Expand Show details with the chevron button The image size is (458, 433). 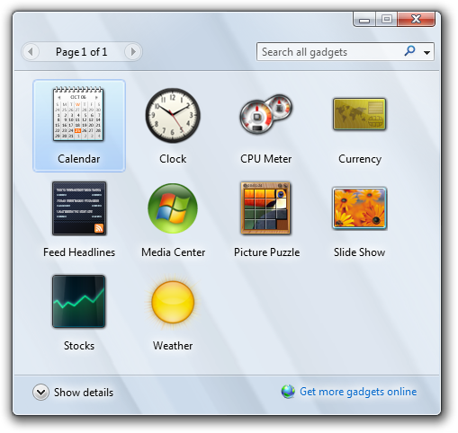pyautogui.click(x=40, y=393)
